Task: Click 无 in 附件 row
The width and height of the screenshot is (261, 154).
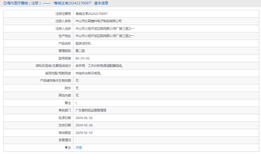Action: [77, 88]
